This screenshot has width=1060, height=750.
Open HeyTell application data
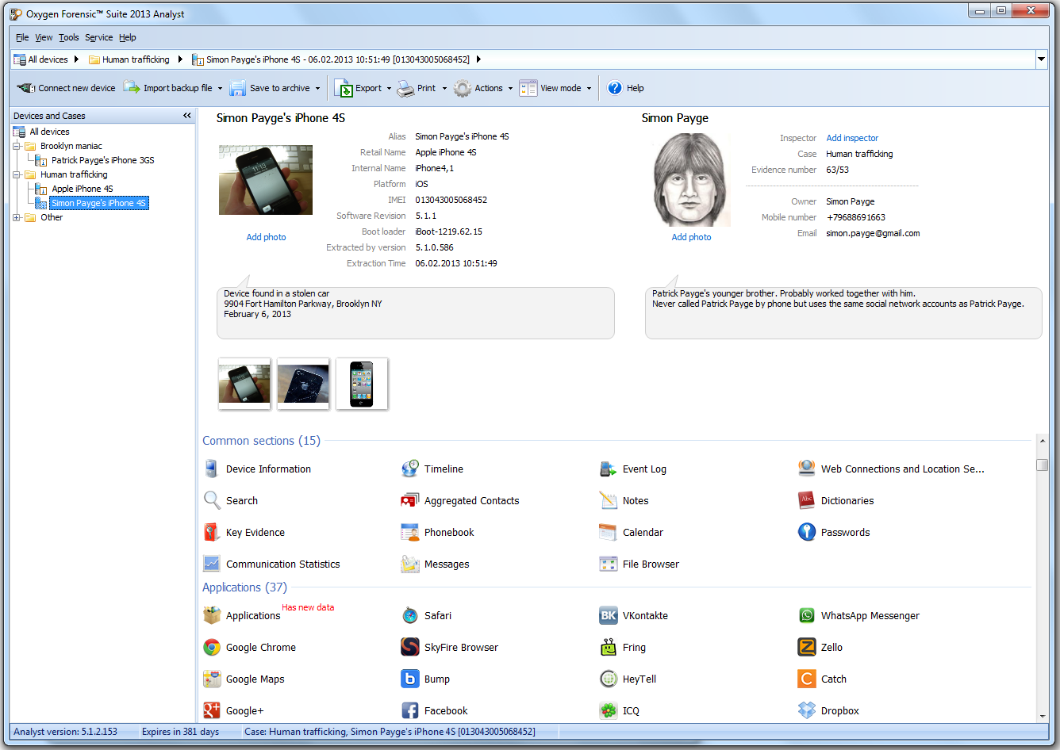pos(628,679)
